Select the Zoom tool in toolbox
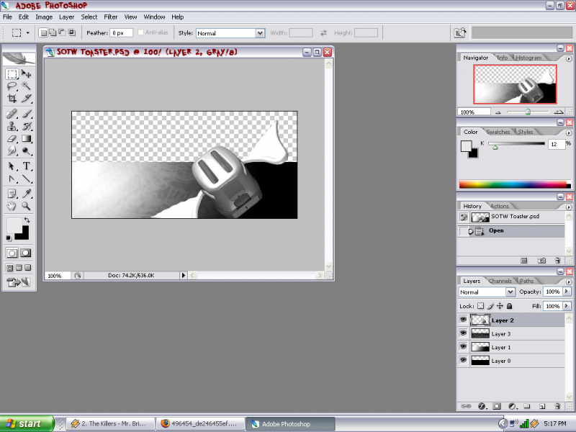Screen dimensions: 576x432 click(x=27, y=206)
